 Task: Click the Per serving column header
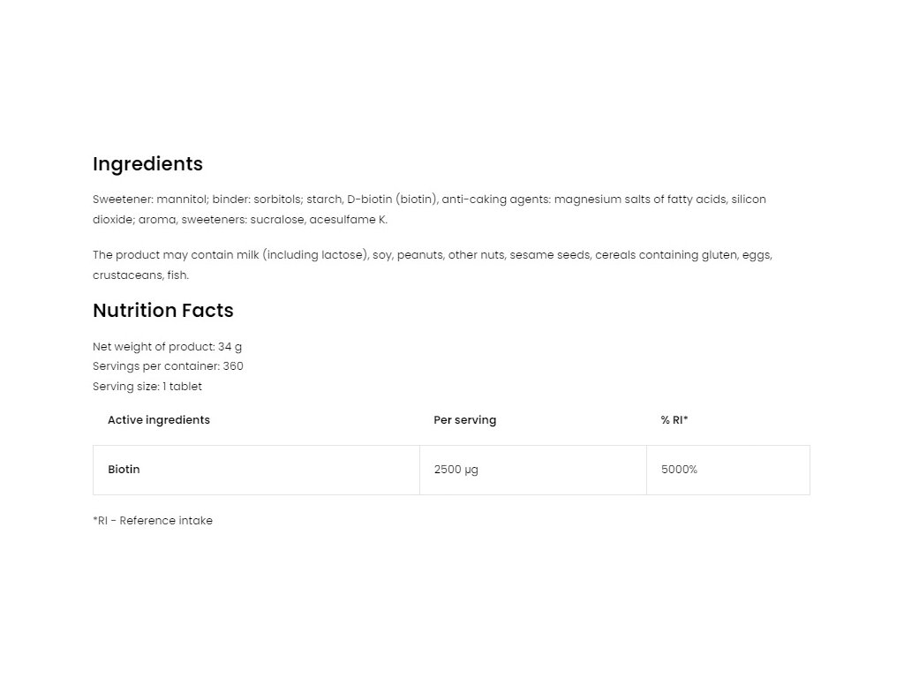click(x=464, y=420)
